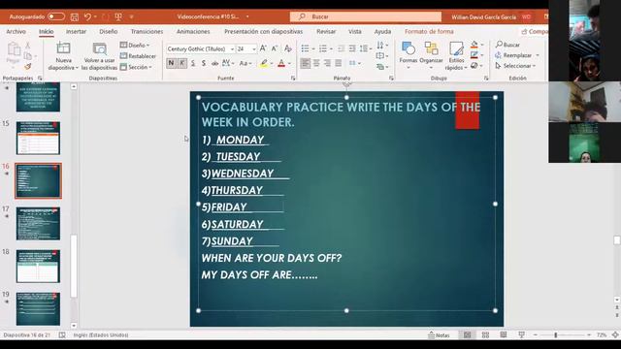The image size is (621, 349).
Task: Click the Buscar search box in title bar
Action: pos(366,16)
